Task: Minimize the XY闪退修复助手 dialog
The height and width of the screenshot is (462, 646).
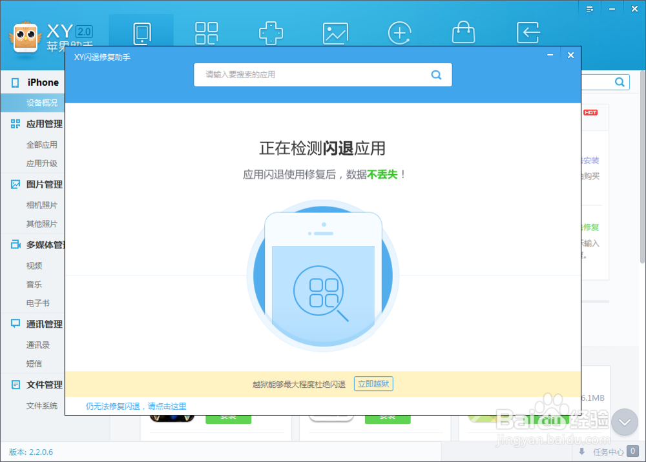Action: (x=550, y=55)
